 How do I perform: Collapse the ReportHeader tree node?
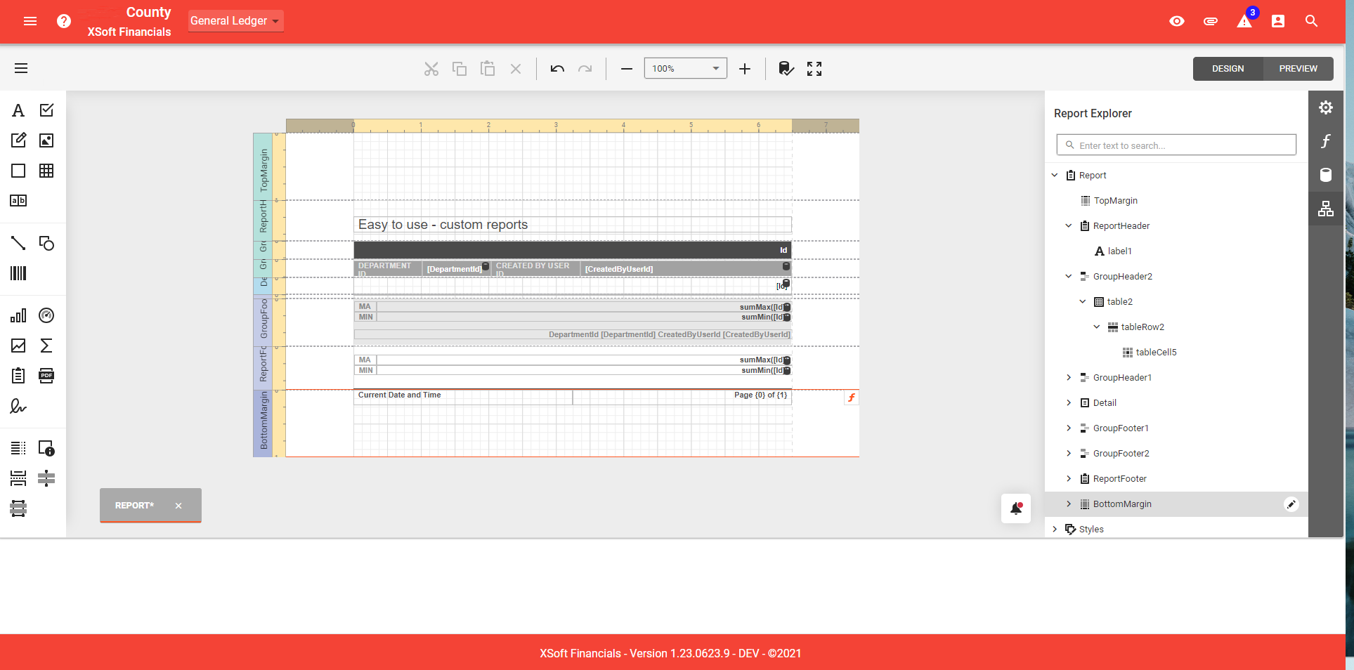[x=1069, y=226]
